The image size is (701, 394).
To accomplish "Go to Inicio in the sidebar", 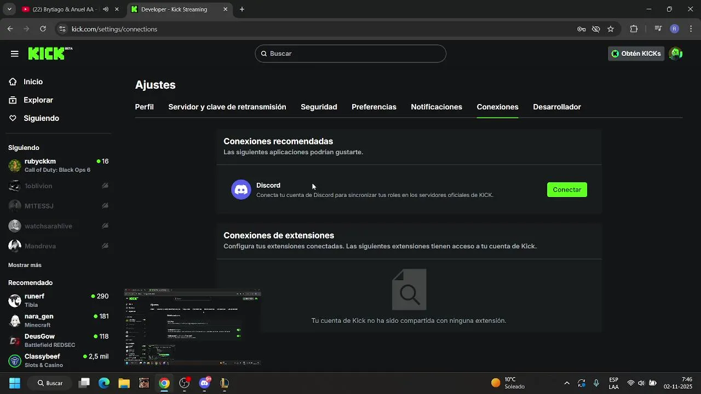I will click(33, 82).
